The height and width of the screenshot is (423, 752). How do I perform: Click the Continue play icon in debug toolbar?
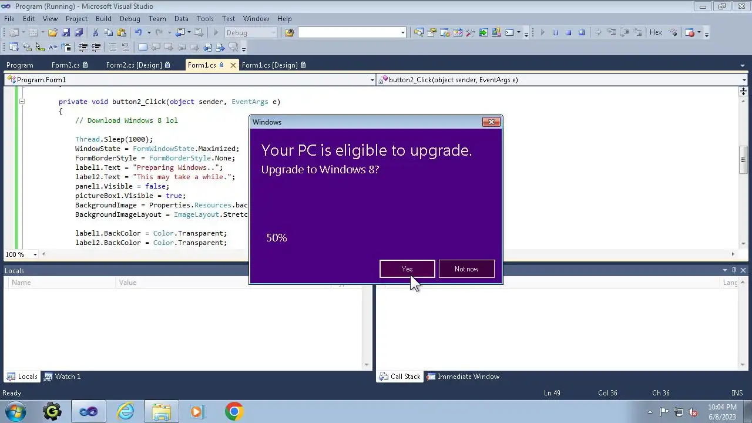coord(542,33)
